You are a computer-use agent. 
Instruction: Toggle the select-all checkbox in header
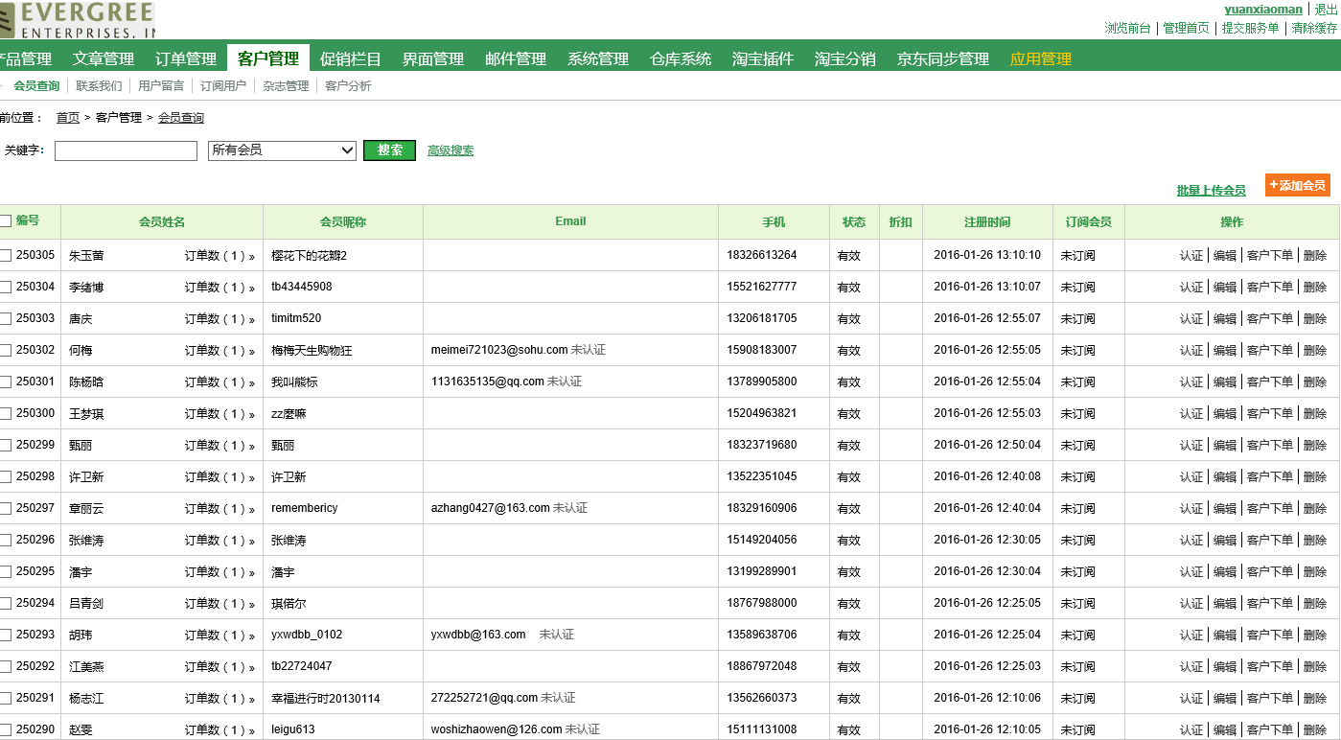pos(5,221)
